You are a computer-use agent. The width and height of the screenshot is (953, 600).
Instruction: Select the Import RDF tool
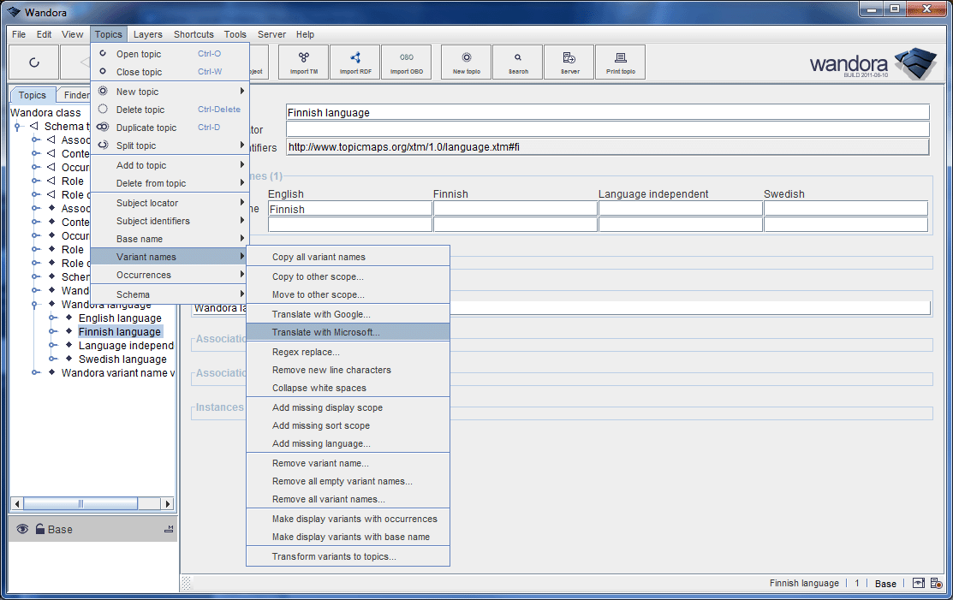tap(354, 61)
